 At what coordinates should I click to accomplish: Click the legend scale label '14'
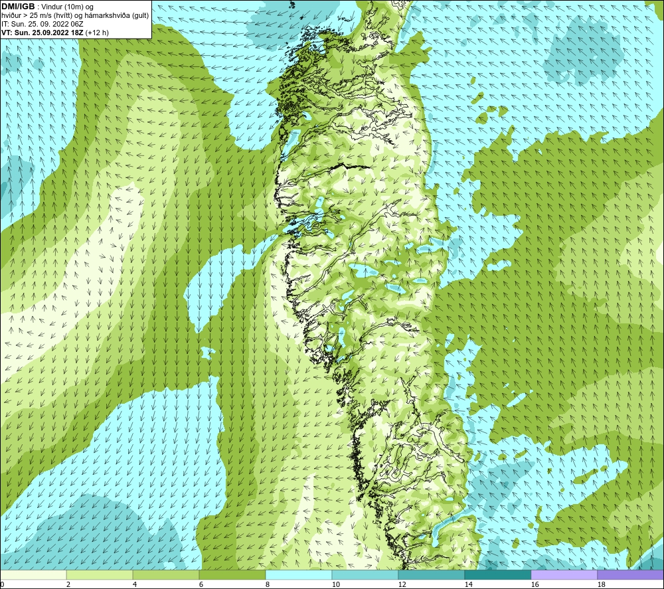[x=468, y=585]
